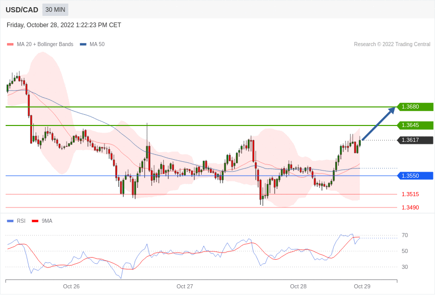435x295 pixels.
Task: Click the MA 50 legend label
Action: pos(97,45)
